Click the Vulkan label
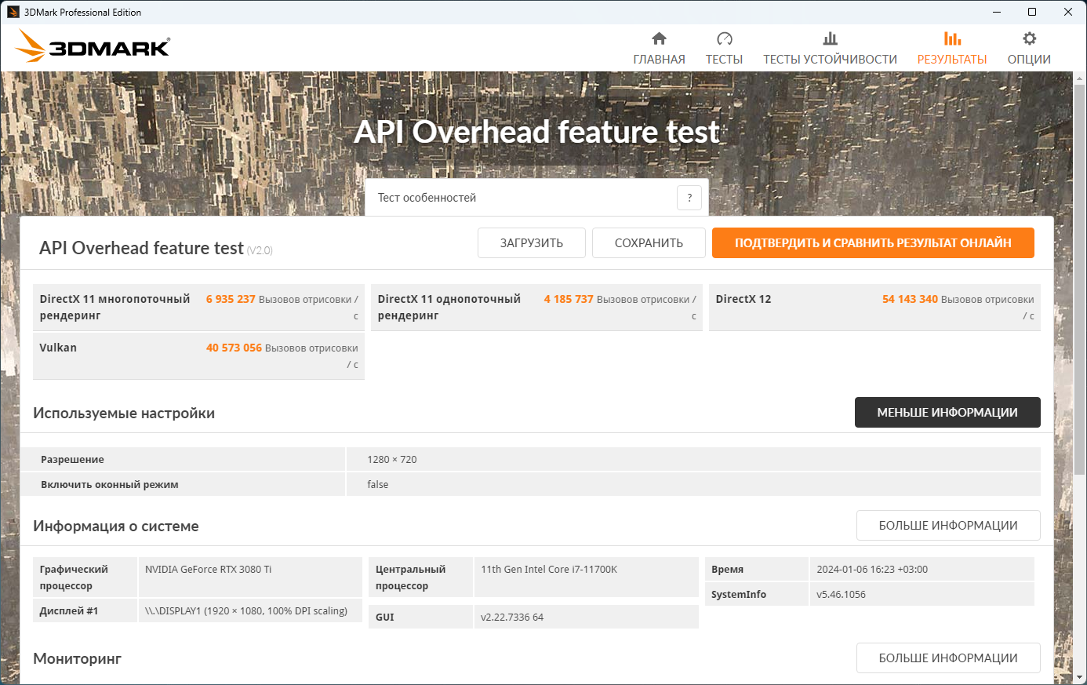Image resolution: width=1087 pixels, height=685 pixels. tap(58, 348)
